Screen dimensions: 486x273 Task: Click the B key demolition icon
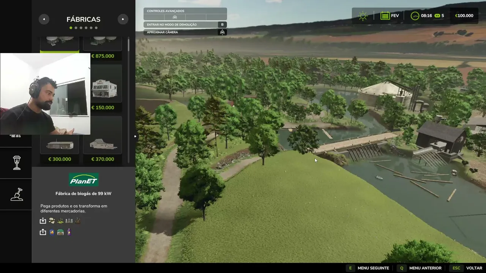pyautogui.click(x=222, y=25)
